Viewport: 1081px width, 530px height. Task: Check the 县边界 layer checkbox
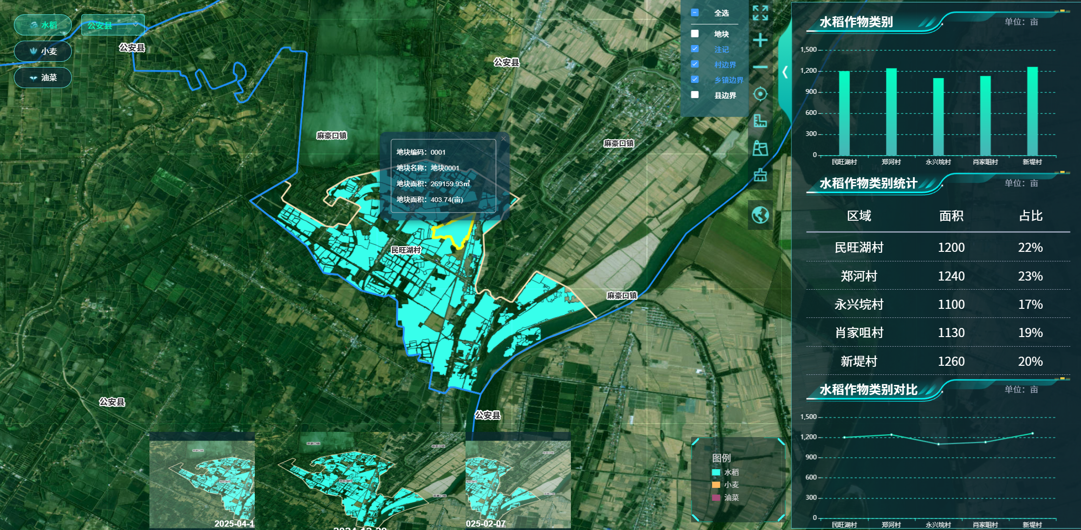click(695, 95)
